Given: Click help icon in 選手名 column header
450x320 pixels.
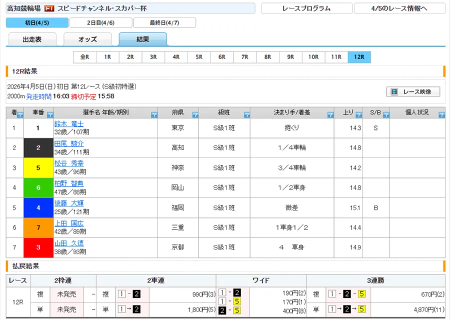Looking at the screenshot, I should click(154, 115).
